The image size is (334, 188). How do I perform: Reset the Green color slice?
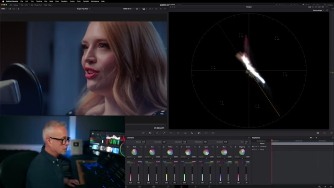tap(195, 147)
